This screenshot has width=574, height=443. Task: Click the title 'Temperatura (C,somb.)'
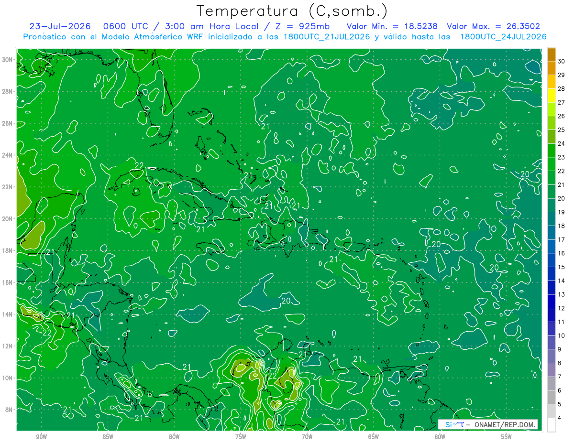tap(292, 11)
